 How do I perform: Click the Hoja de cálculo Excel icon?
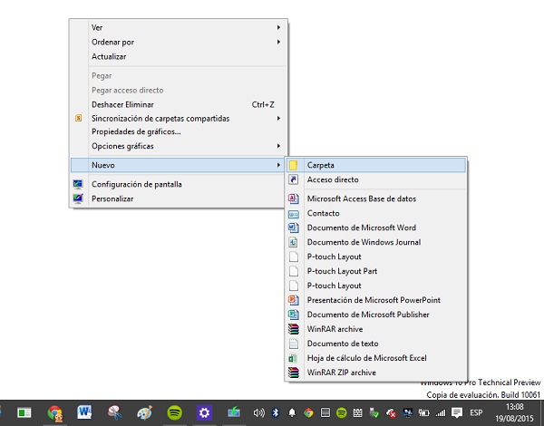point(294,358)
